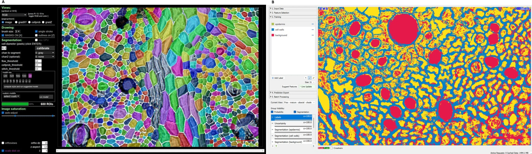The height and width of the screenshot is (154, 532).
Task: Click the image saturation slider's right handle
Action: tap(53, 116)
